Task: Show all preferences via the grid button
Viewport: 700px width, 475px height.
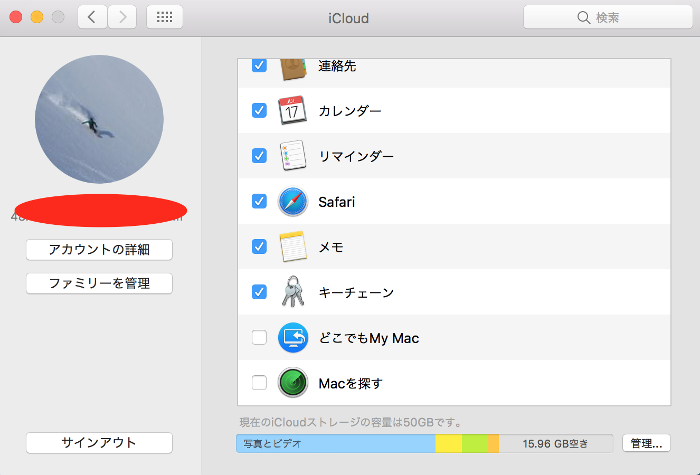Action: pyautogui.click(x=165, y=17)
